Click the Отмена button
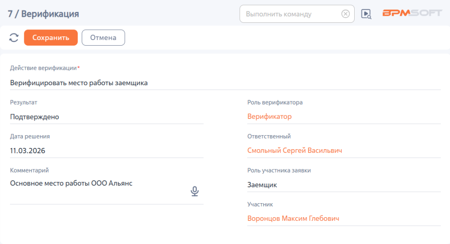 point(103,38)
